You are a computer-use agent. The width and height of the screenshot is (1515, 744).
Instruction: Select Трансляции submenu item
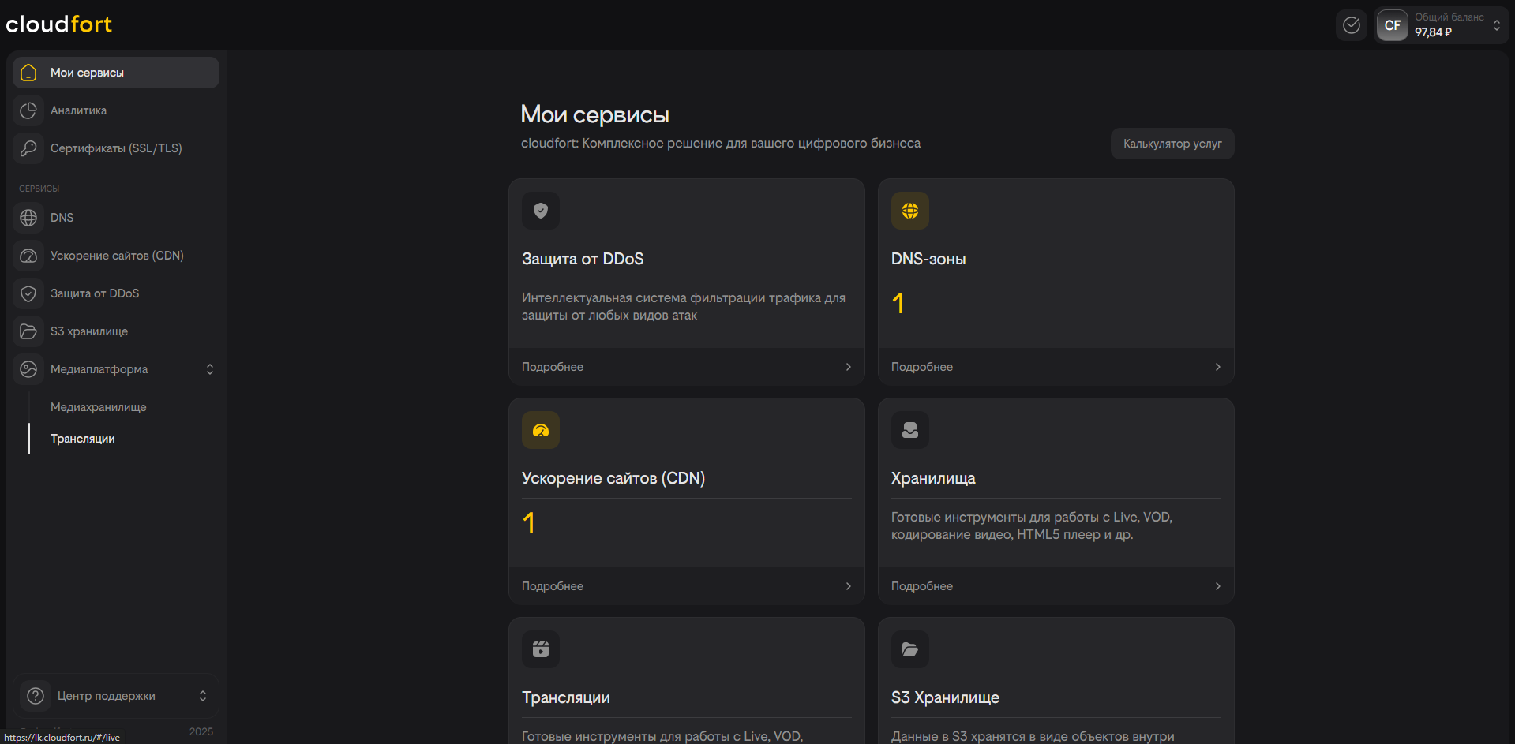tap(83, 439)
